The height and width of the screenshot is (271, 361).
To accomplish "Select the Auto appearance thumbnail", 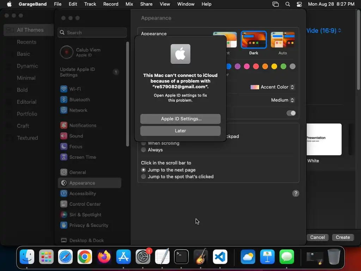I will click(x=283, y=40).
